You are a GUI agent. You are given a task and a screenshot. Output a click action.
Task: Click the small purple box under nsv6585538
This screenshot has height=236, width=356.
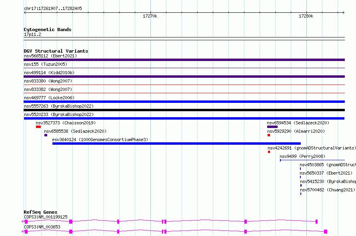coord(46,135)
